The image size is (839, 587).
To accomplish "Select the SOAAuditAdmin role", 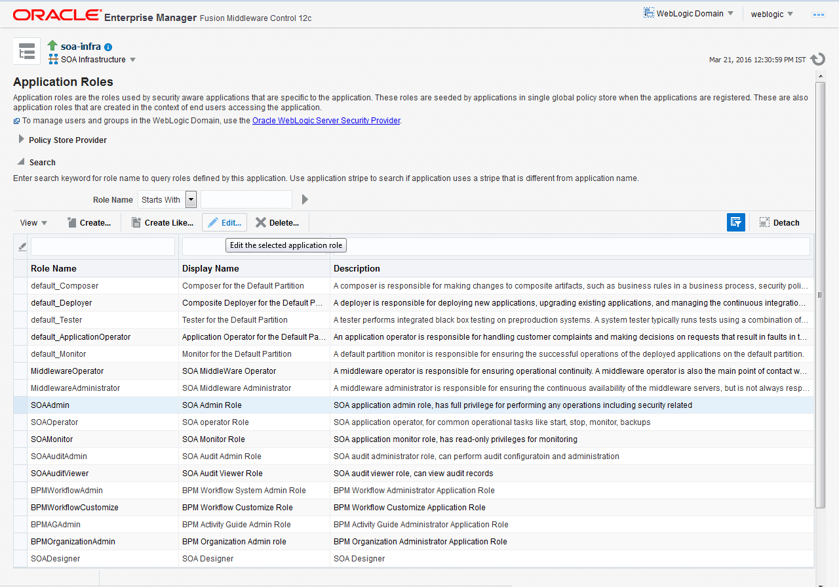I will (59, 456).
